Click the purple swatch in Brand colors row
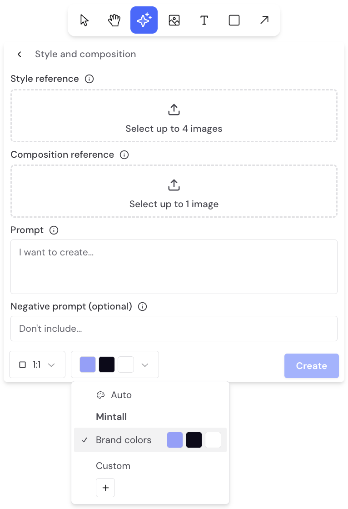 175,440
